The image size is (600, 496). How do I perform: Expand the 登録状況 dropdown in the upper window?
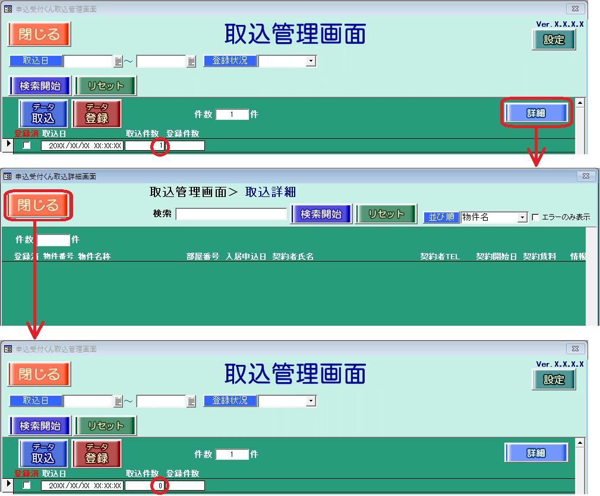[311, 61]
